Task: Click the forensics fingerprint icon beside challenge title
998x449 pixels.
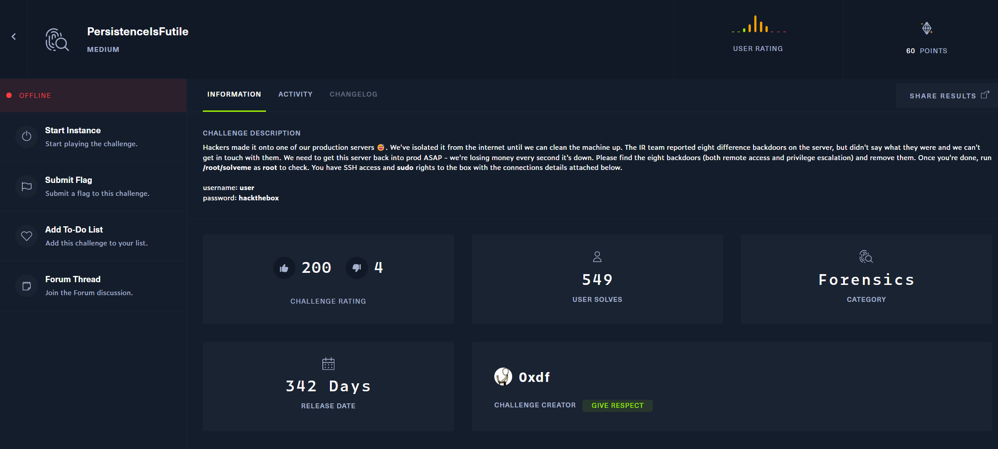Action: [57, 40]
